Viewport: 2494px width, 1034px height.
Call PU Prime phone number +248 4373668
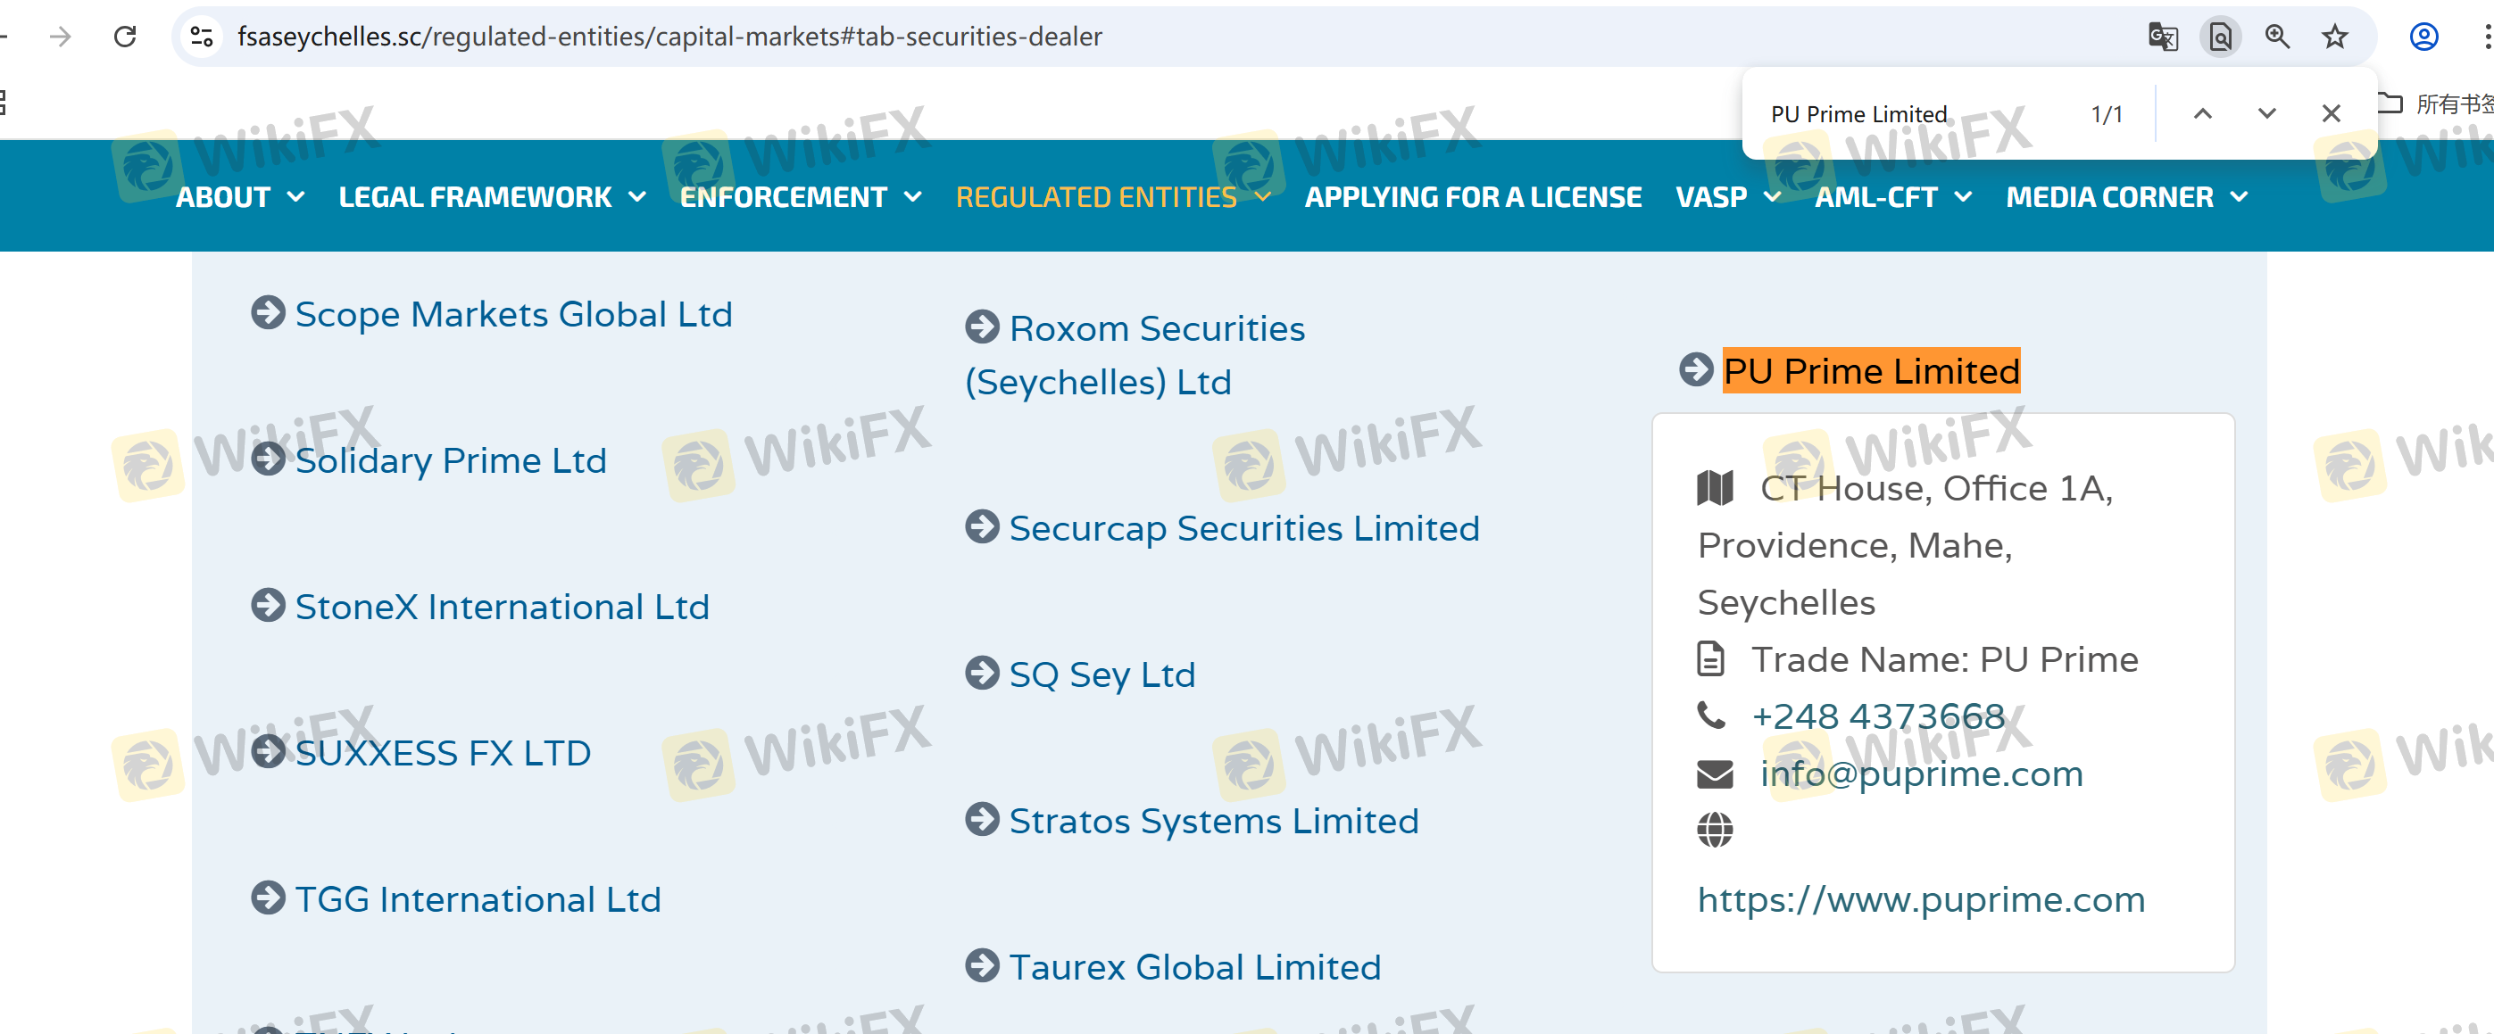tap(1877, 716)
